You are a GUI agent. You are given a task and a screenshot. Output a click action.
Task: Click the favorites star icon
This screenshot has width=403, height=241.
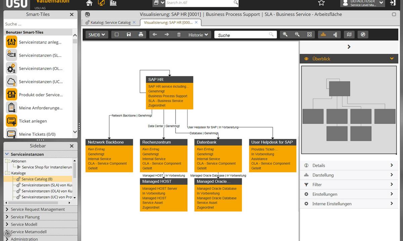click(321, 3)
